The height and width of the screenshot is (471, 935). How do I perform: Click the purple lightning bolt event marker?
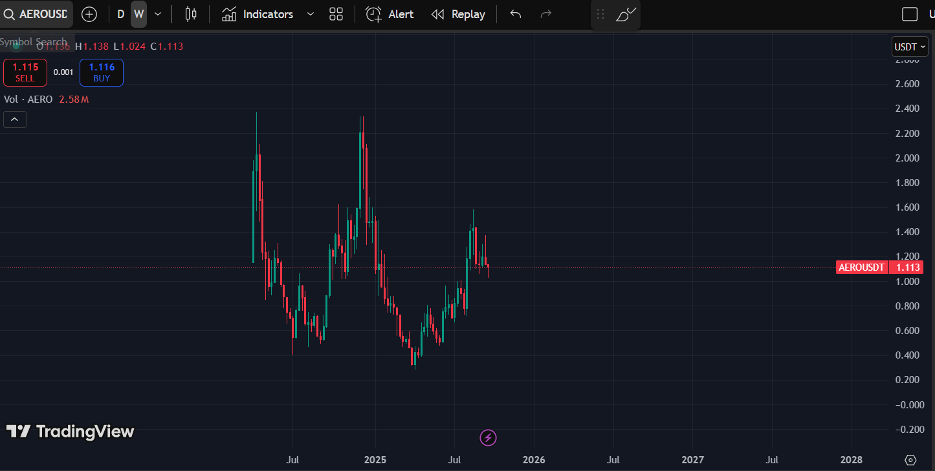[488, 438]
